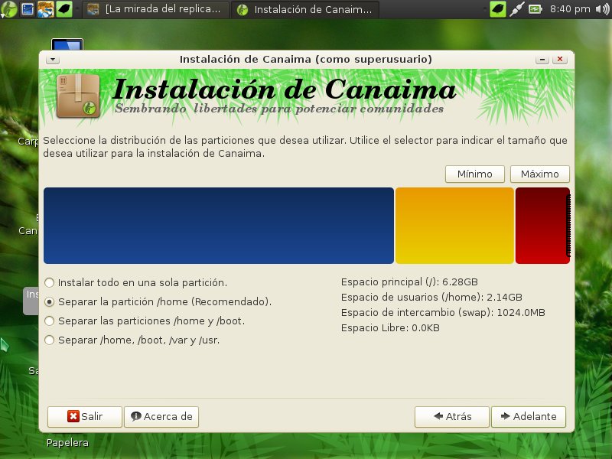The height and width of the screenshot is (459, 612).
Task: Click the blue root partition block
Action: click(218, 226)
